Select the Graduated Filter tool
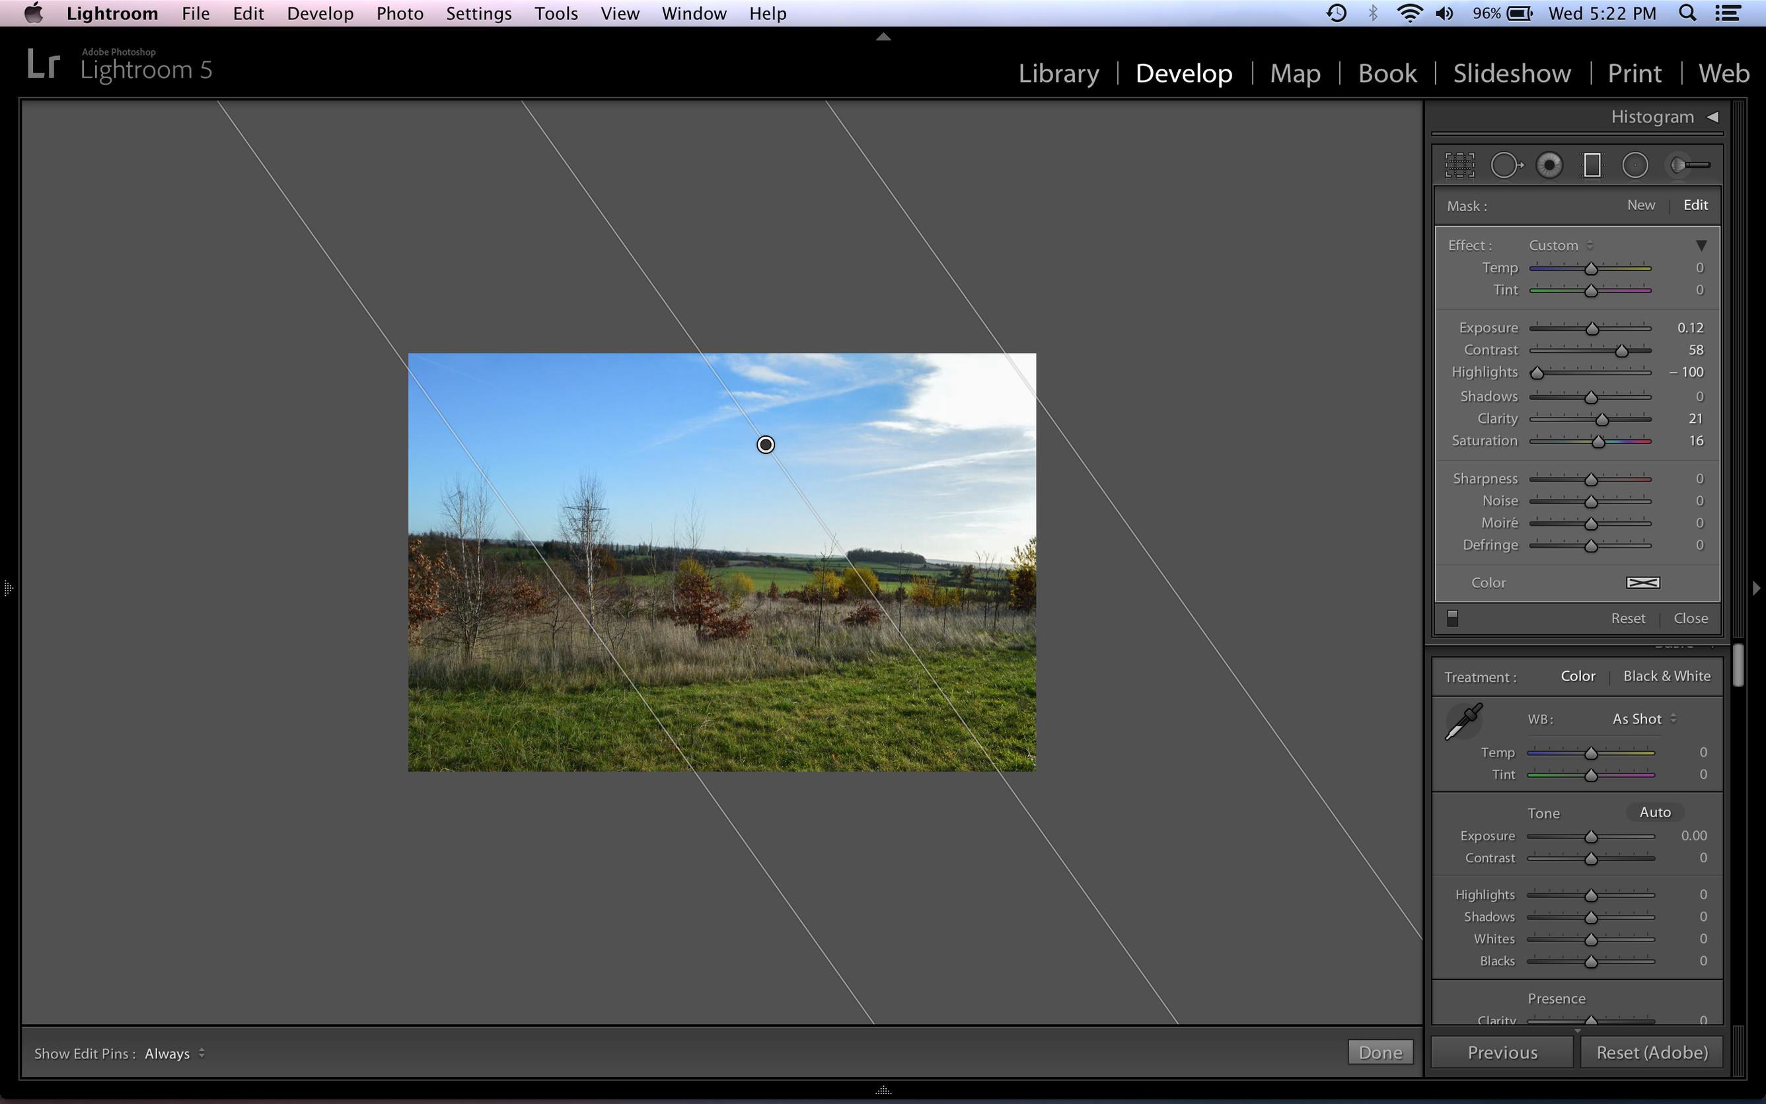This screenshot has height=1104, width=1766. 1592,165
